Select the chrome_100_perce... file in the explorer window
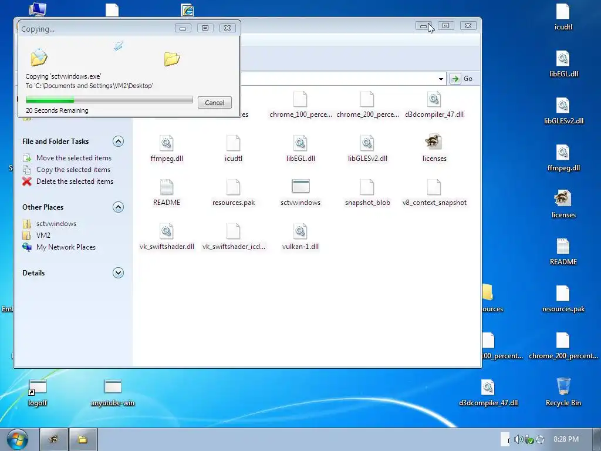Image resolution: width=601 pixels, height=451 pixels. pos(300,105)
